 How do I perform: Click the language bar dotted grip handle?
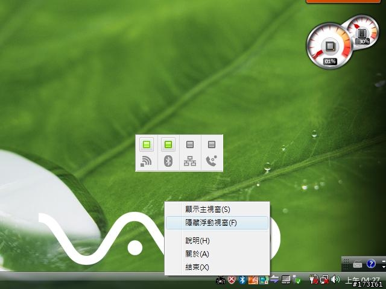tap(346, 264)
